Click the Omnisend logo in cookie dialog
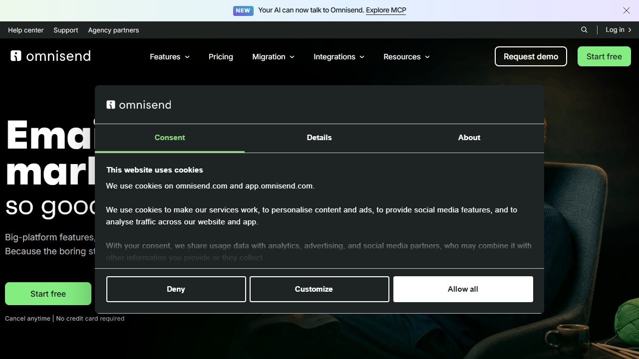This screenshot has height=359, width=639. pos(139,105)
